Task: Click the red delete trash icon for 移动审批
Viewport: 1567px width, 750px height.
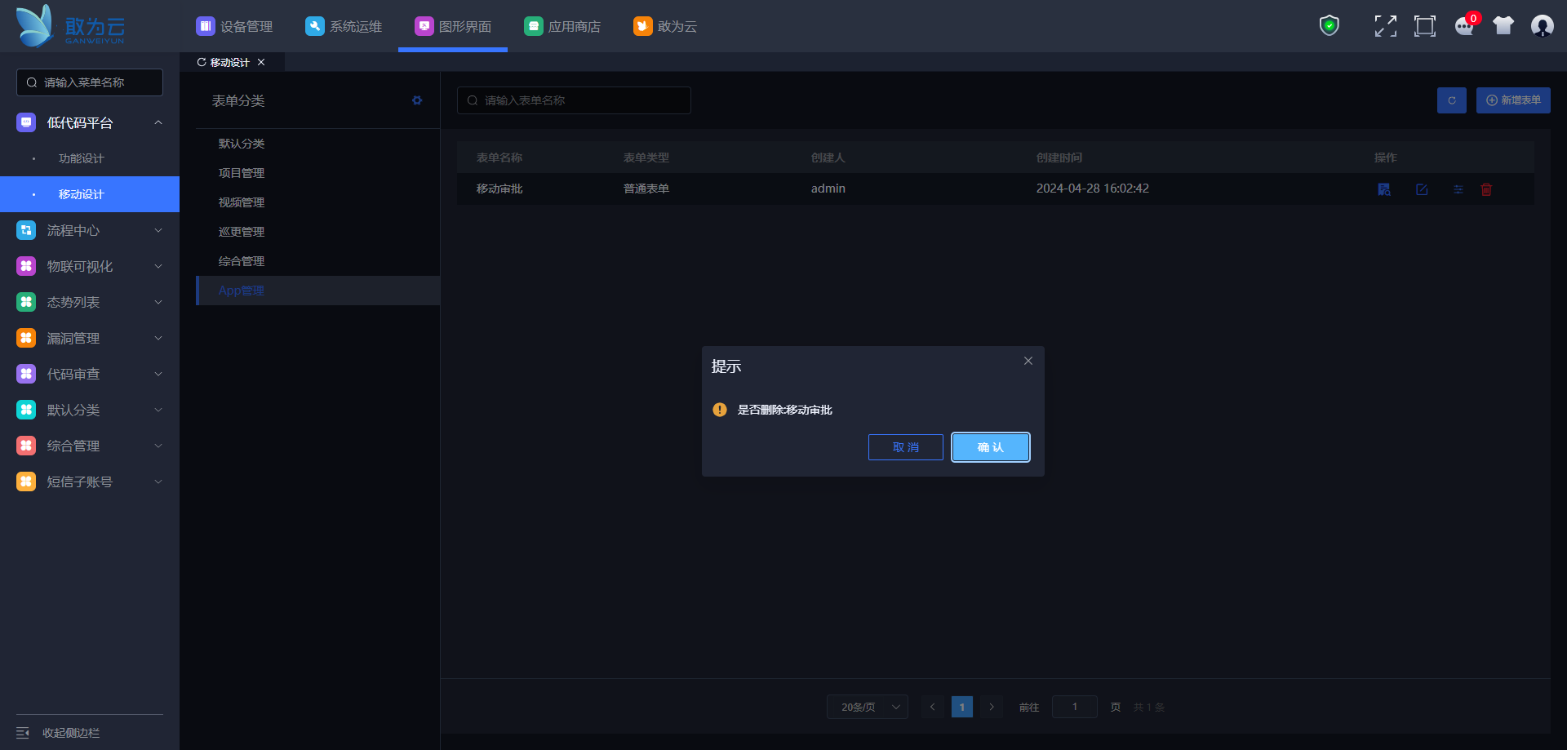Action: click(x=1486, y=189)
